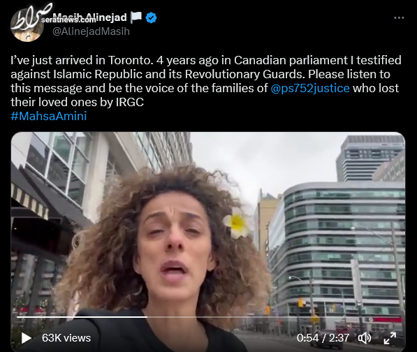Expand the video to fullscreen
The height and width of the screenshot is (352, 417).
coord(390,338)
